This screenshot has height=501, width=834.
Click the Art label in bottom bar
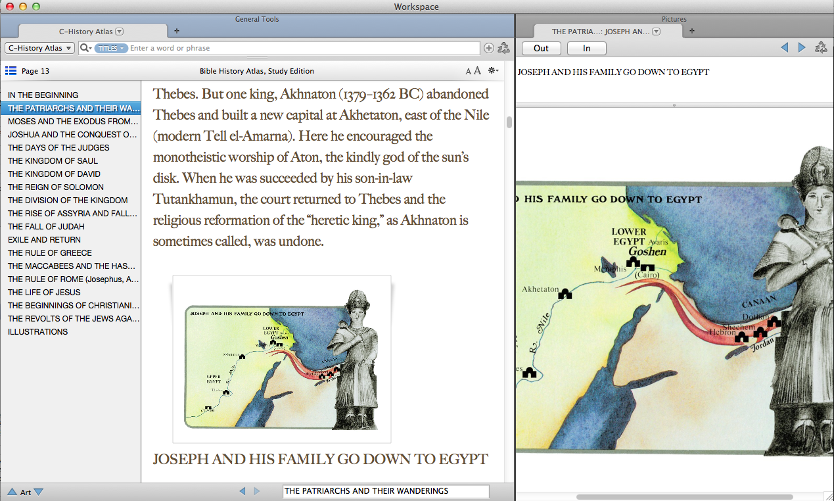[26, 492]
